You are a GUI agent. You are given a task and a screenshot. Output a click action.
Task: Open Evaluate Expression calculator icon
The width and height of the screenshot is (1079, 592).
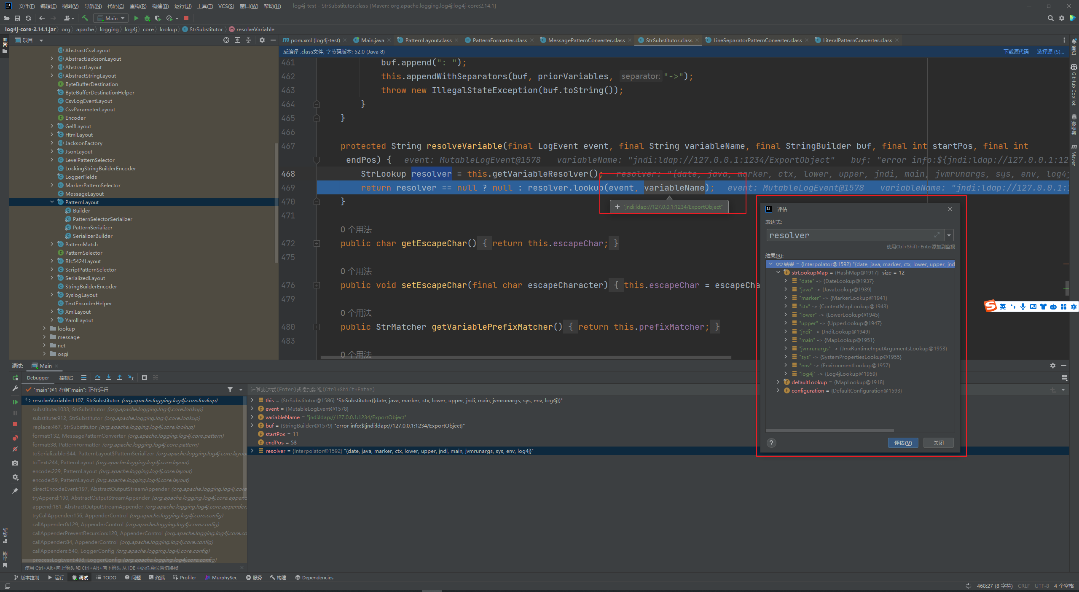coord(145,377)
